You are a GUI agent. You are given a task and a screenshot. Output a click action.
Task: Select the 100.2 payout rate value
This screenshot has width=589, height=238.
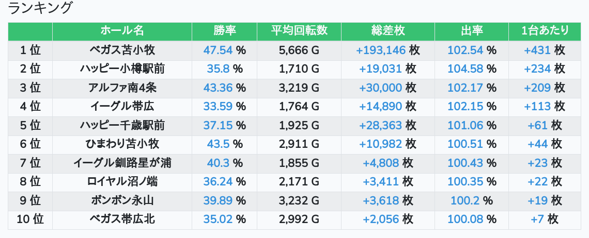pyautogui.click(x=465, y=201)
